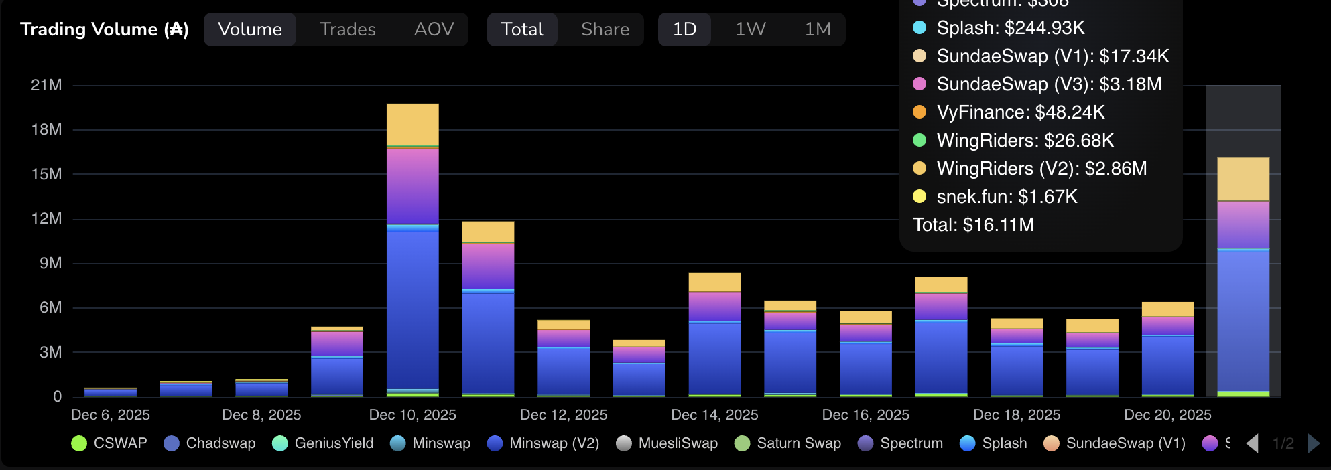The image size is (1331, 470).
Task: Set the interval to 1M
Action: (x=817, y=29)
